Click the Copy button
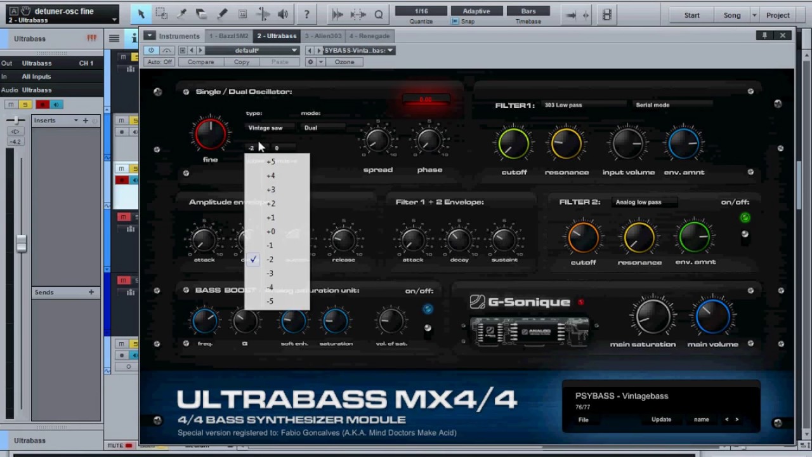Screen dimensions: 812x457 [x=242, y=62]
